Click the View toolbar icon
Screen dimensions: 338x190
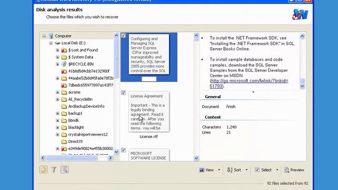tap(202, 170)
